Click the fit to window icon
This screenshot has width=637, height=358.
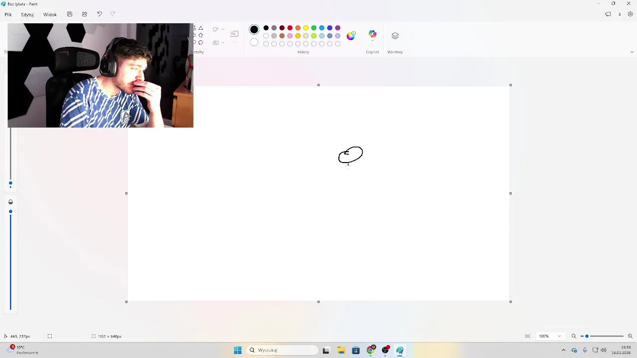[x=528, y=336]
